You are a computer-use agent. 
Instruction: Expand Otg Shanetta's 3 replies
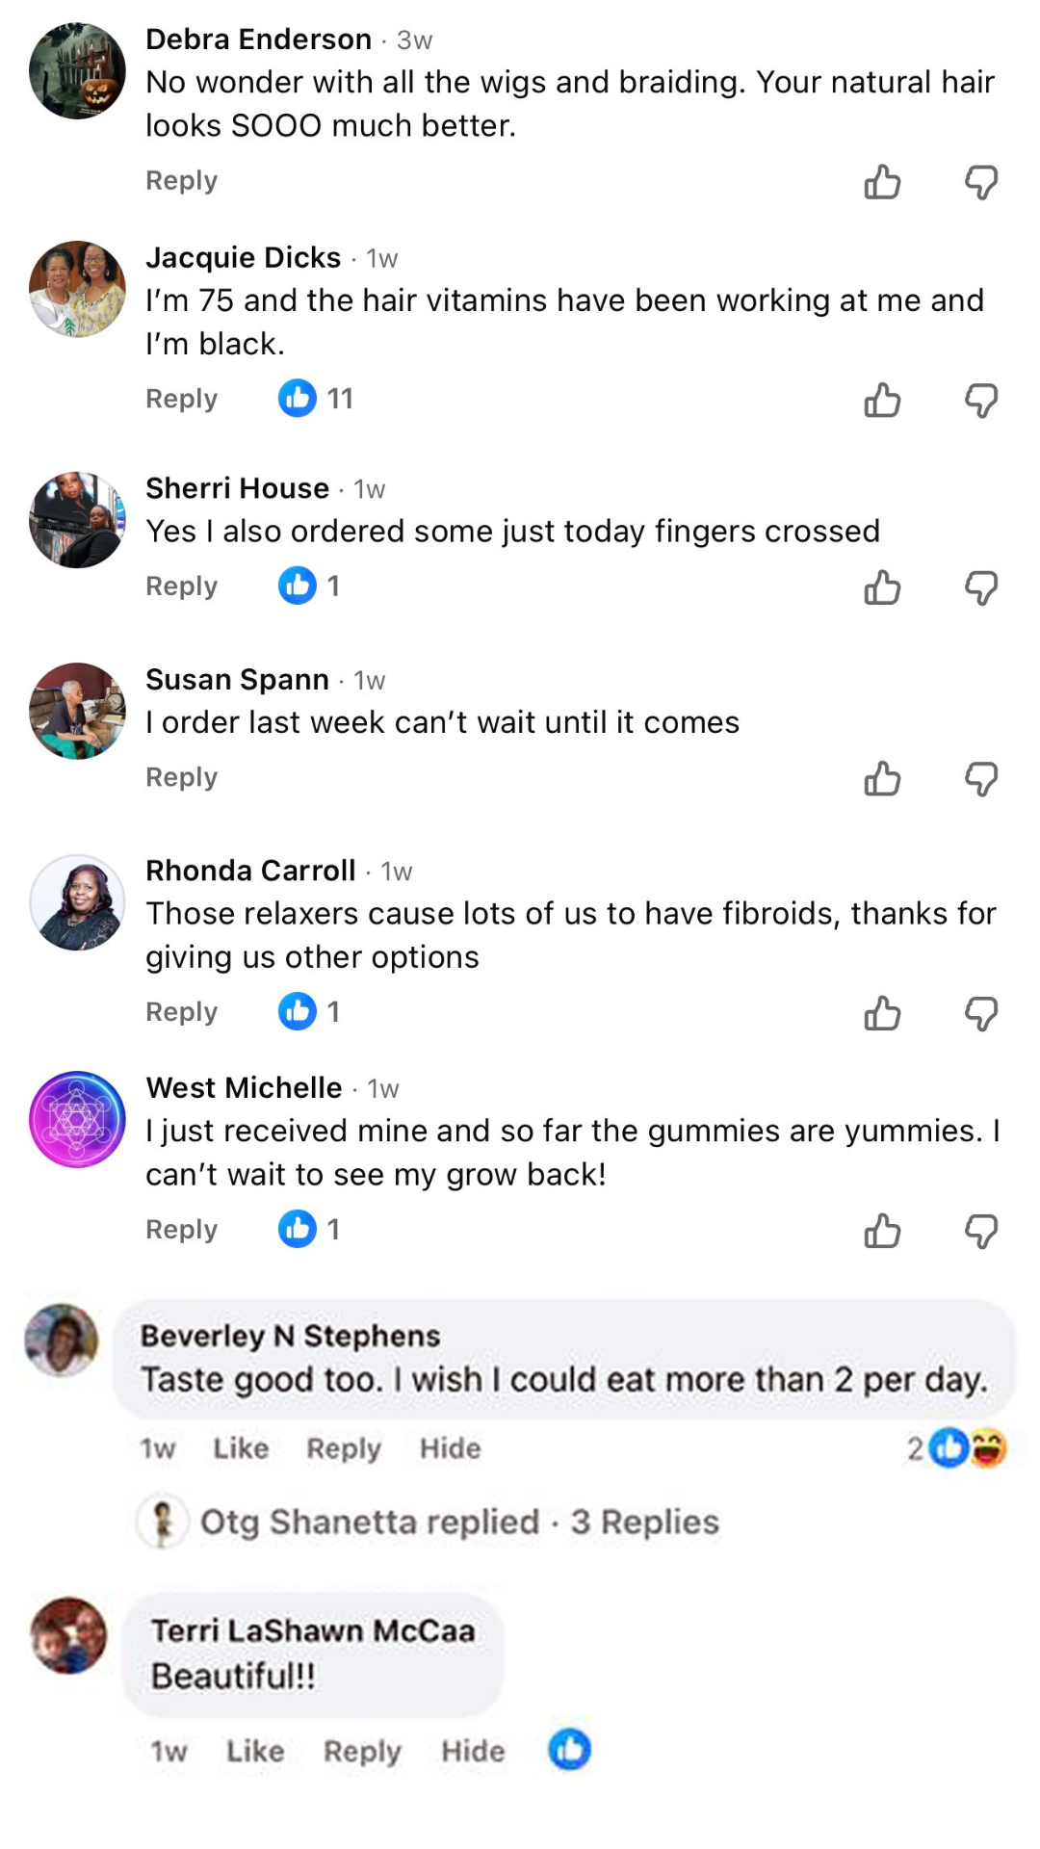coord(459,1522)
